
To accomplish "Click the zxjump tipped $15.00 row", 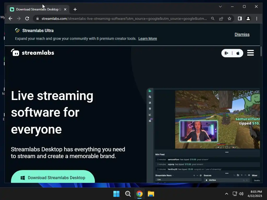I will 207,164.
